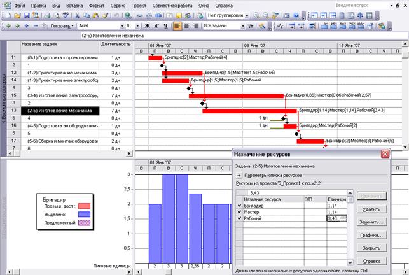Use the format painter brush

(x=105, y=16)
